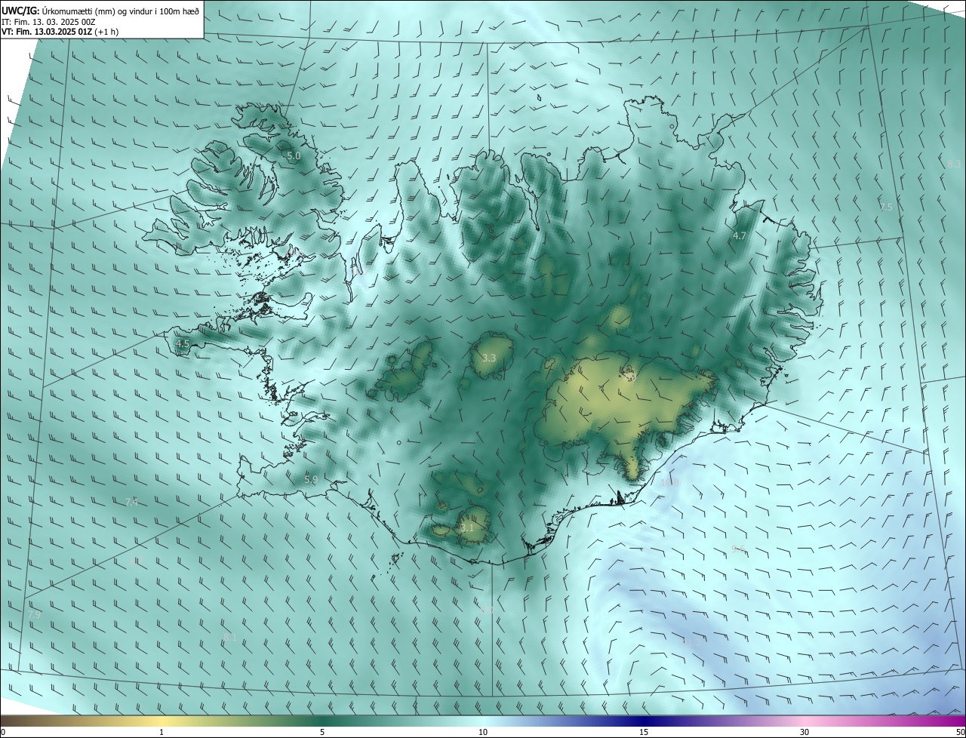Viewport: 966px width, 738px height.
Task: Click the 15 tick label on the color scale
Action: pyautogui.click(x=644, y=732)
